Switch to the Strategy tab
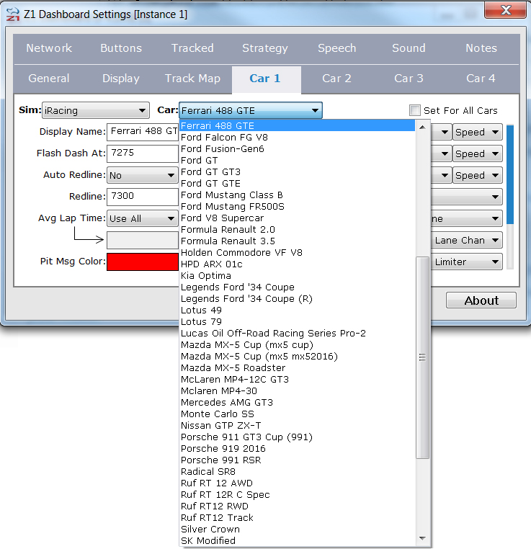The image size is (531, 549). pyautogui.click(x=265, y=48)
